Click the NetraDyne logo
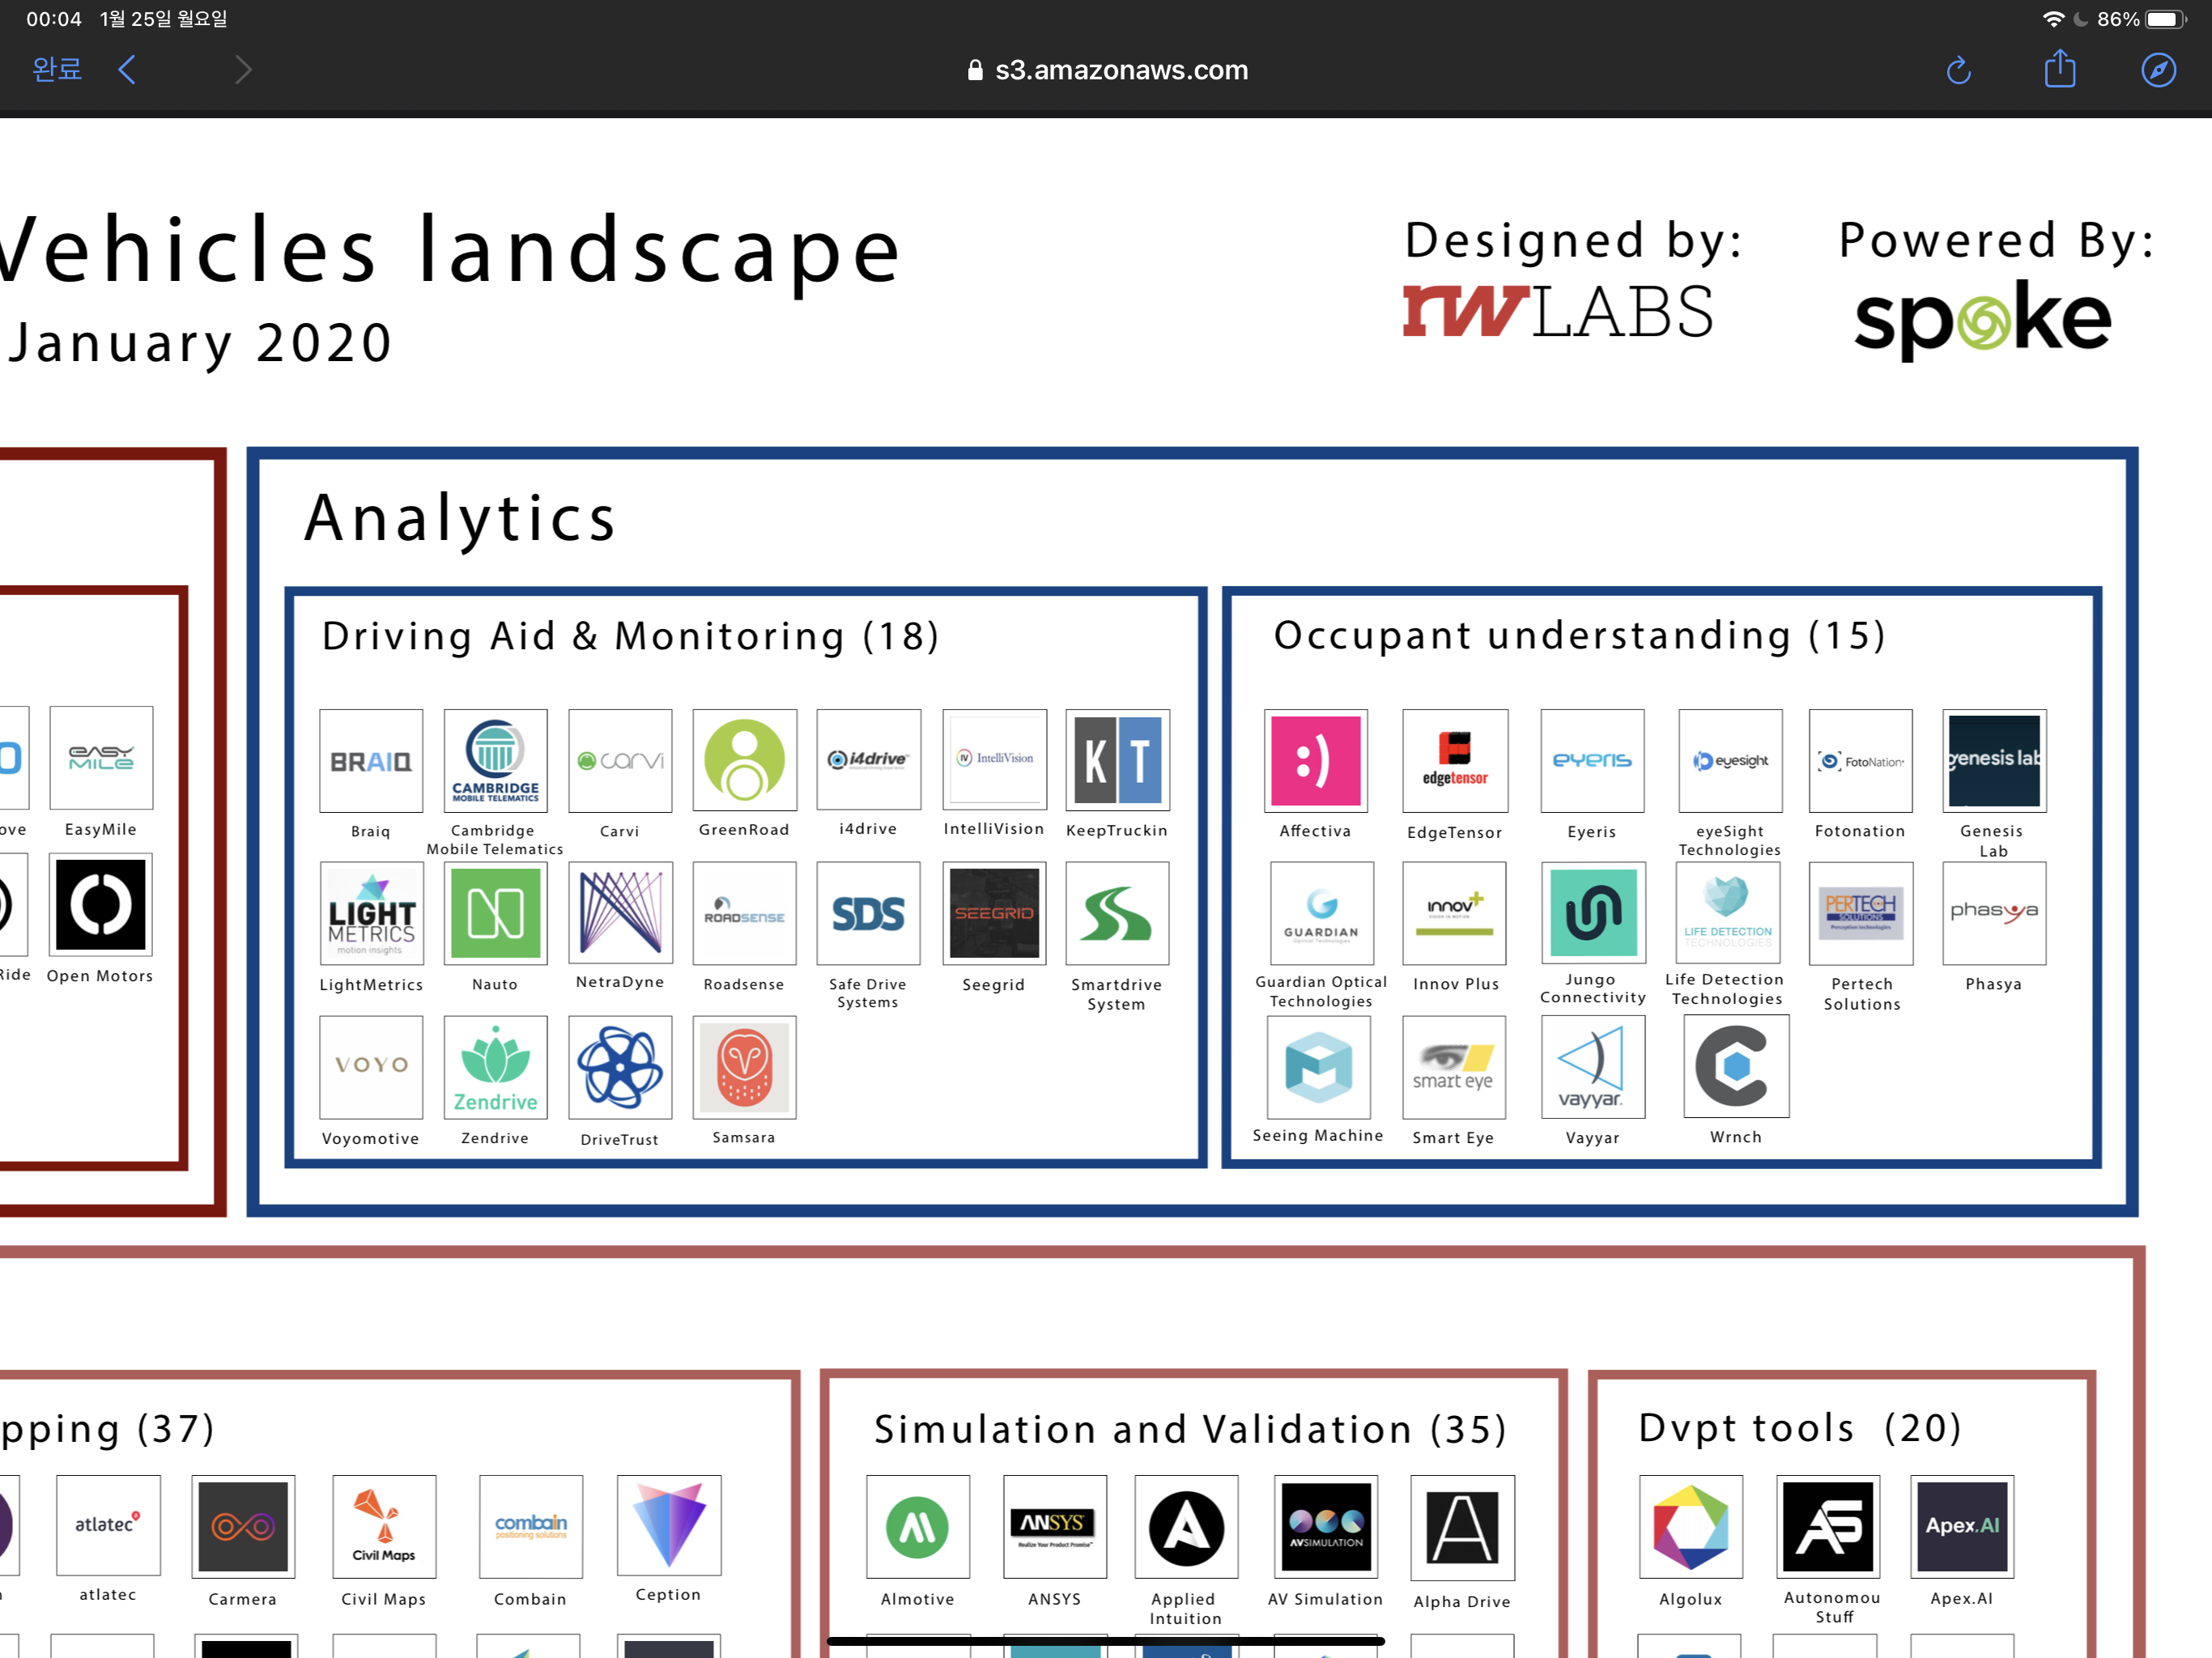The width and height of the screenshot is (2212, 1658). [x=620, y=913]
